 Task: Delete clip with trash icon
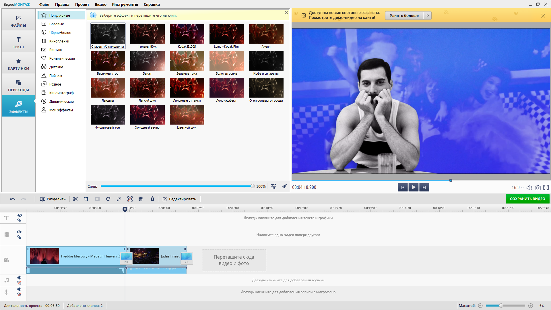152,199
